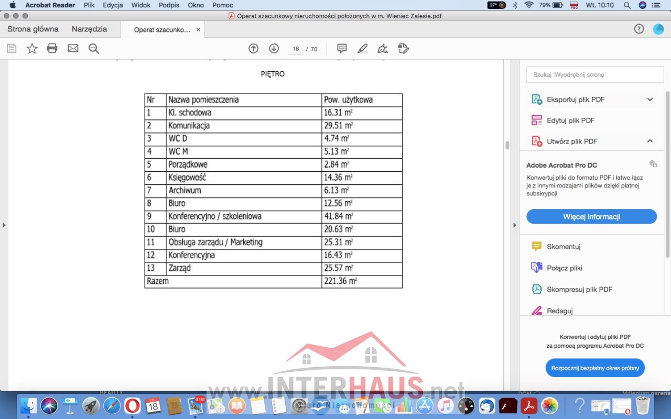Expand the left navigation pane with the arrow

(4, 225)
